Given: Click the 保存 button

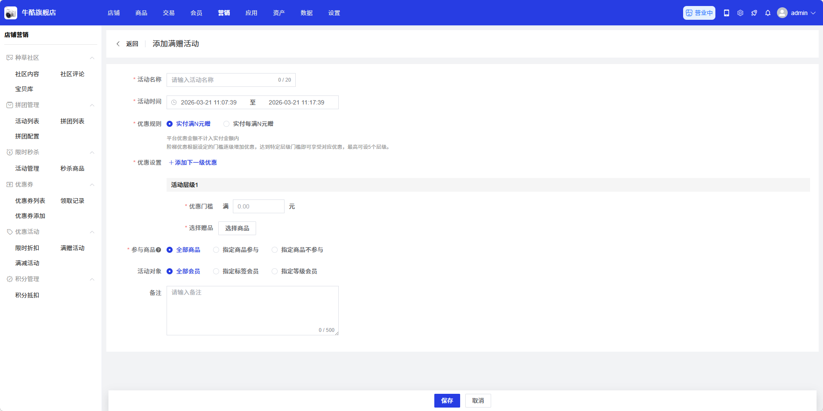Looking at the screenshot, I should click(447, 401).
